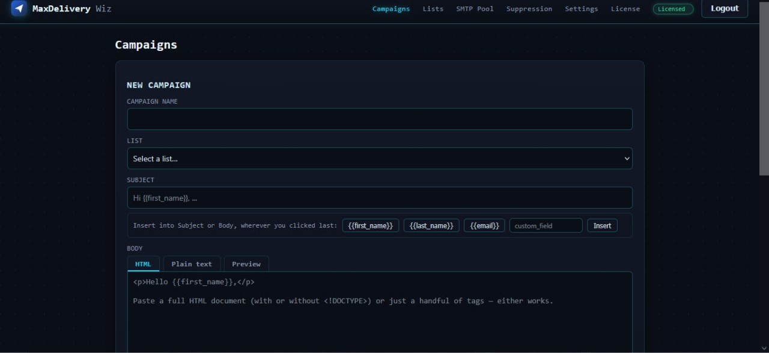Click into the Subject field
The height and width of the screenshot is (353, 769).
coord(380,198)
